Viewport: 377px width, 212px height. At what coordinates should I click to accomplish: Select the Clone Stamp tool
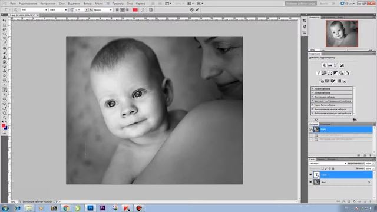pyautogui.click(x=5, y=58)
